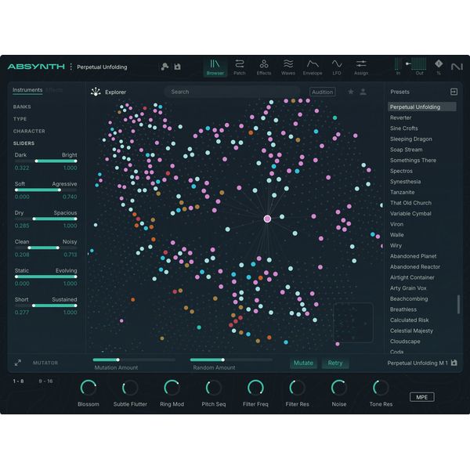Expand the BANKS filter section

click(22, 107)
